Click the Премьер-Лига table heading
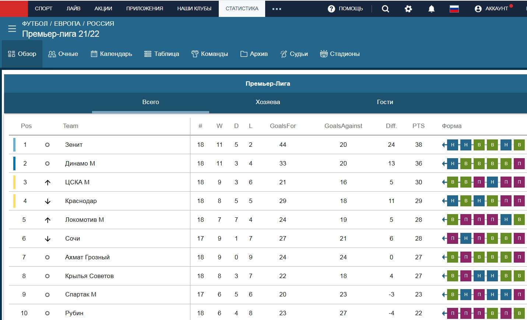The width and height of the screenshot is (527, 320). click(268, 84)
